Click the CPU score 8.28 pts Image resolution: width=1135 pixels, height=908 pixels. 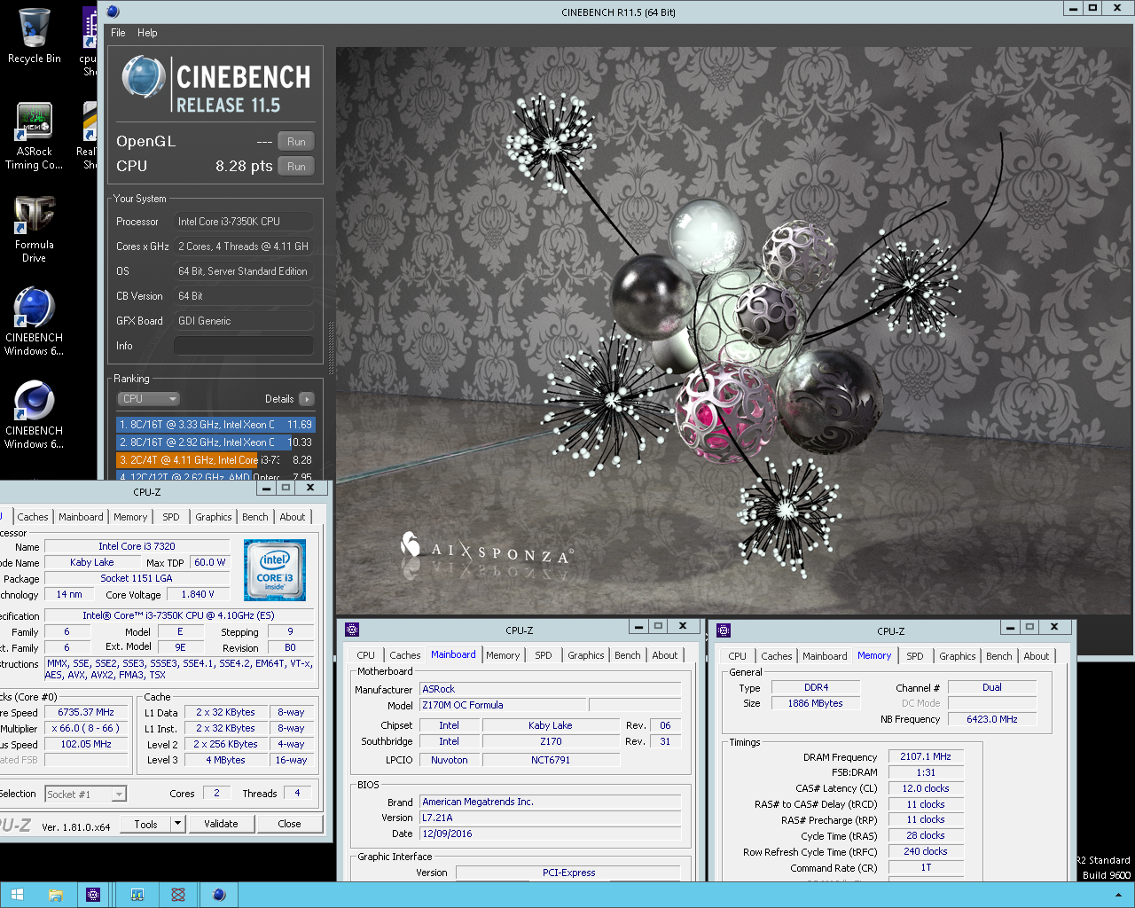tap(244, 166)
